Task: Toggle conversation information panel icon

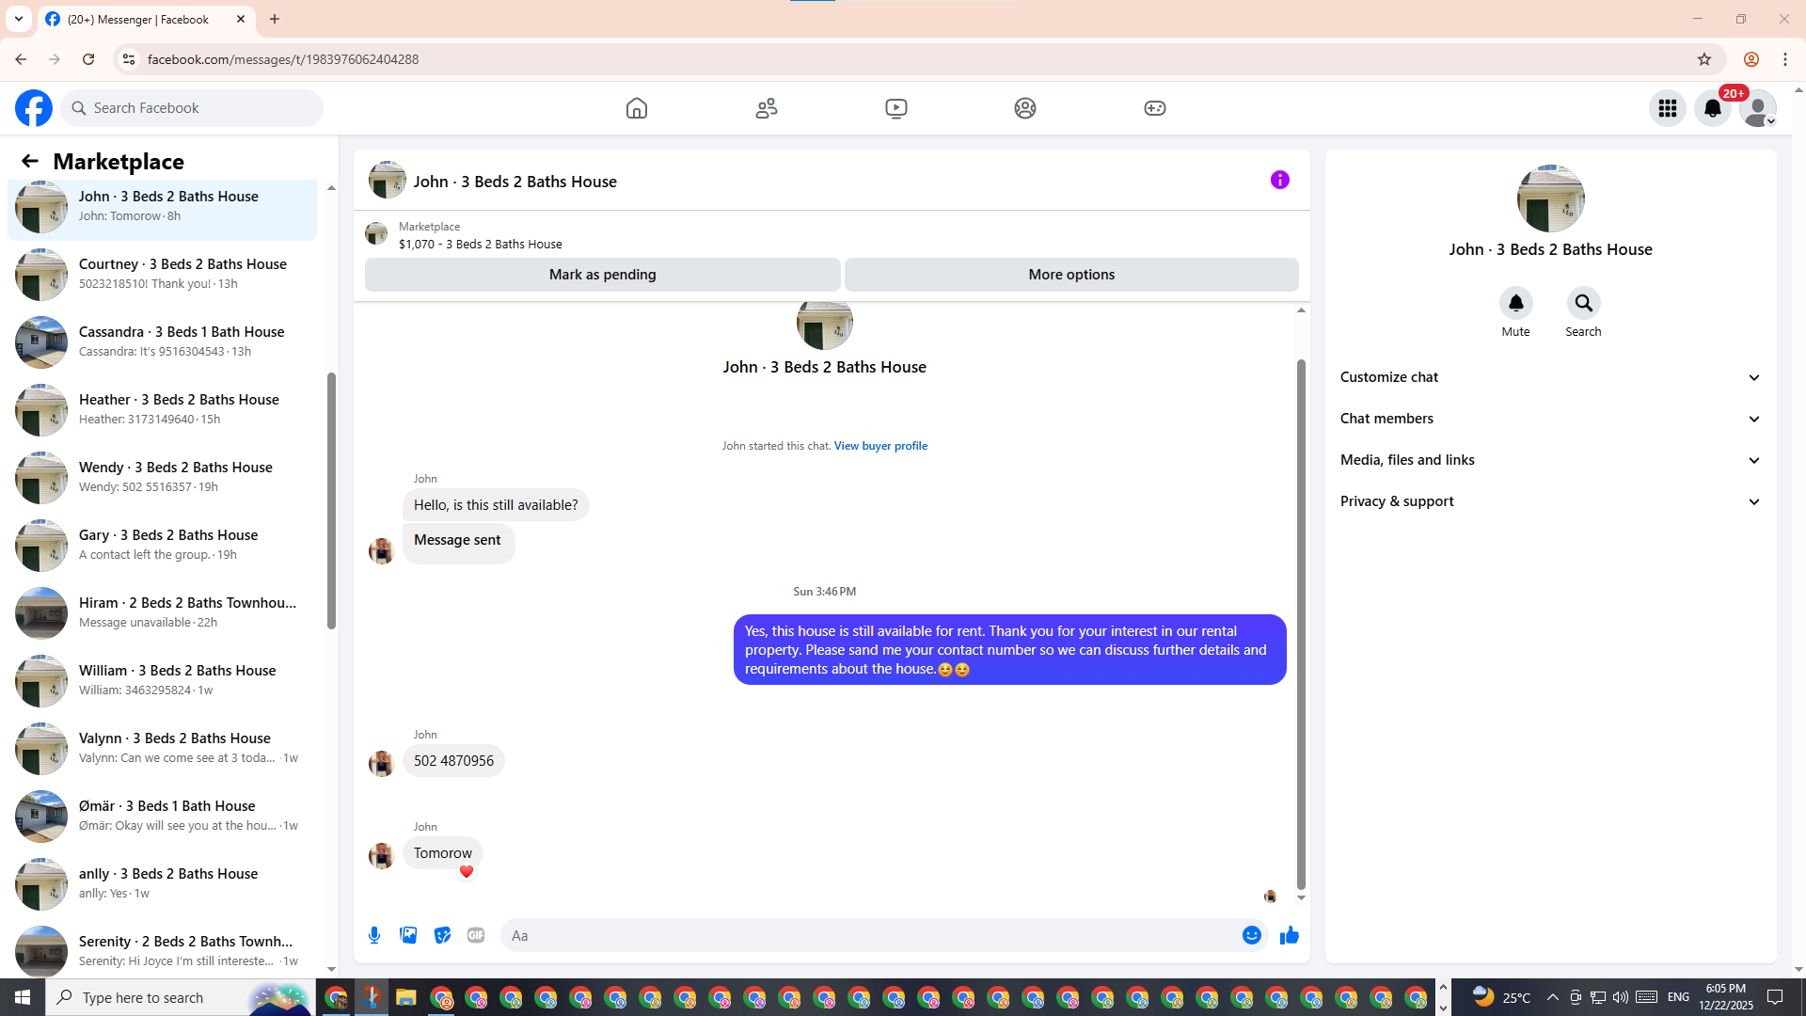Action: tap(1279, 180)
